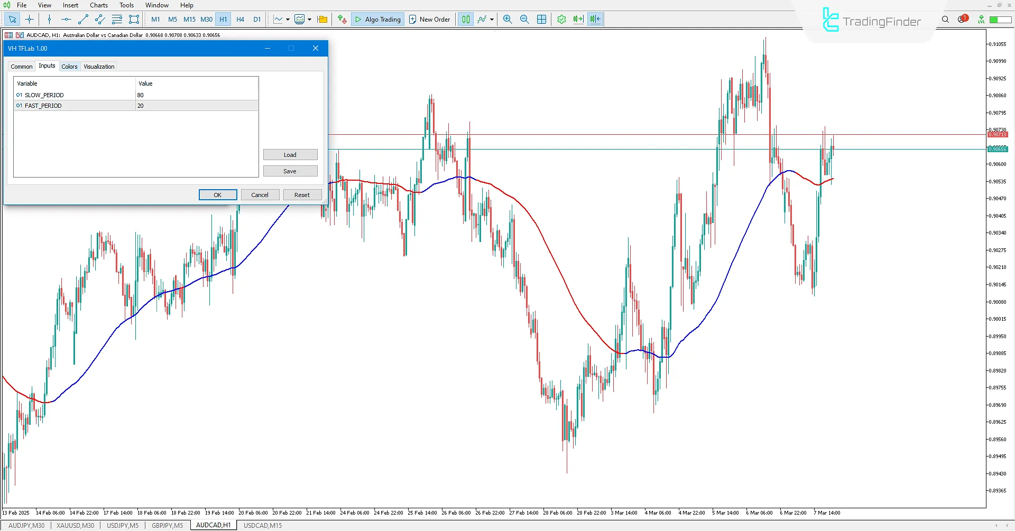Open the tiled windows layout view
1015x531 pixels.
pyautogui.click(x=541, y=19)
